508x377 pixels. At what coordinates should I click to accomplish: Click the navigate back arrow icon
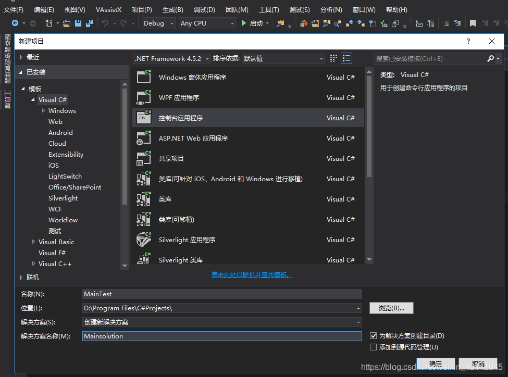15,23
